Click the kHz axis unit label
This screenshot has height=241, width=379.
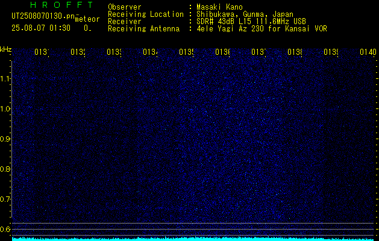5,49
